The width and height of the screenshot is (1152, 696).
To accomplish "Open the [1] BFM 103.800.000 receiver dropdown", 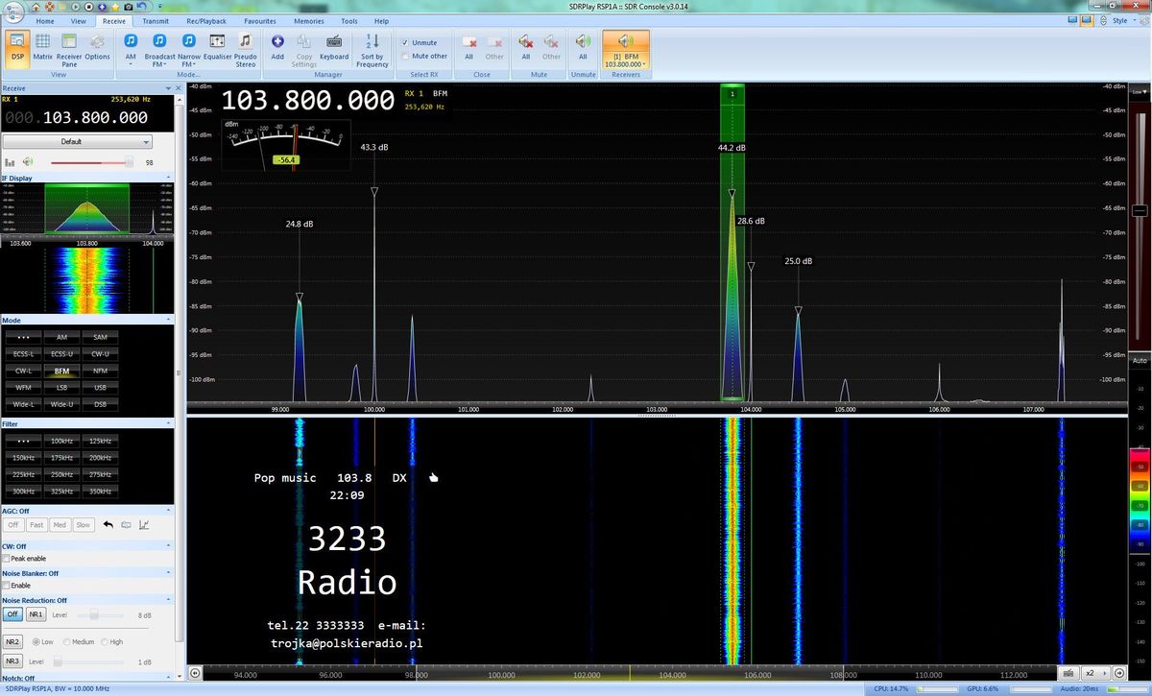I will [x=625, y=64].
